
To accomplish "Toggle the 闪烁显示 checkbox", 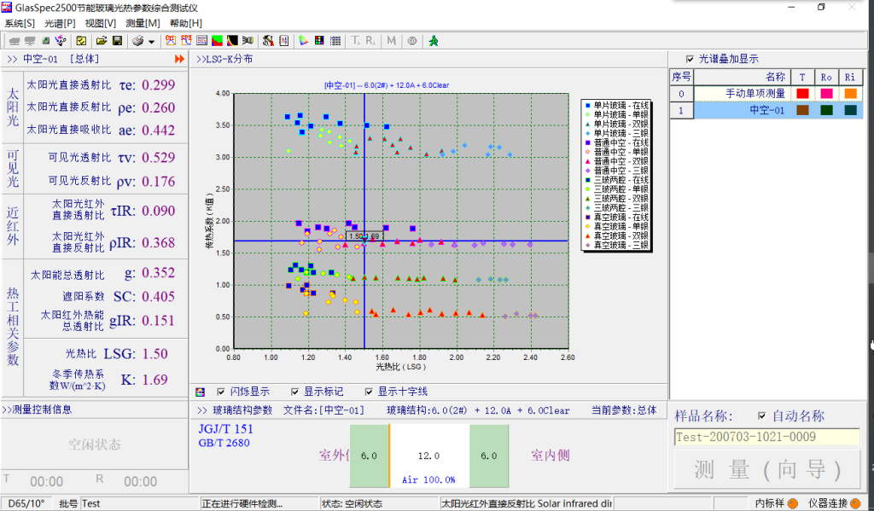I will 221,392.
